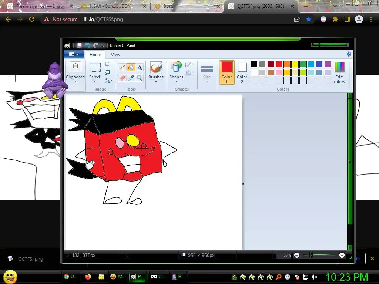Open the Paint file menu button
Image resolution: width=379 pixels, height=284 pixels.
[74, 54]
